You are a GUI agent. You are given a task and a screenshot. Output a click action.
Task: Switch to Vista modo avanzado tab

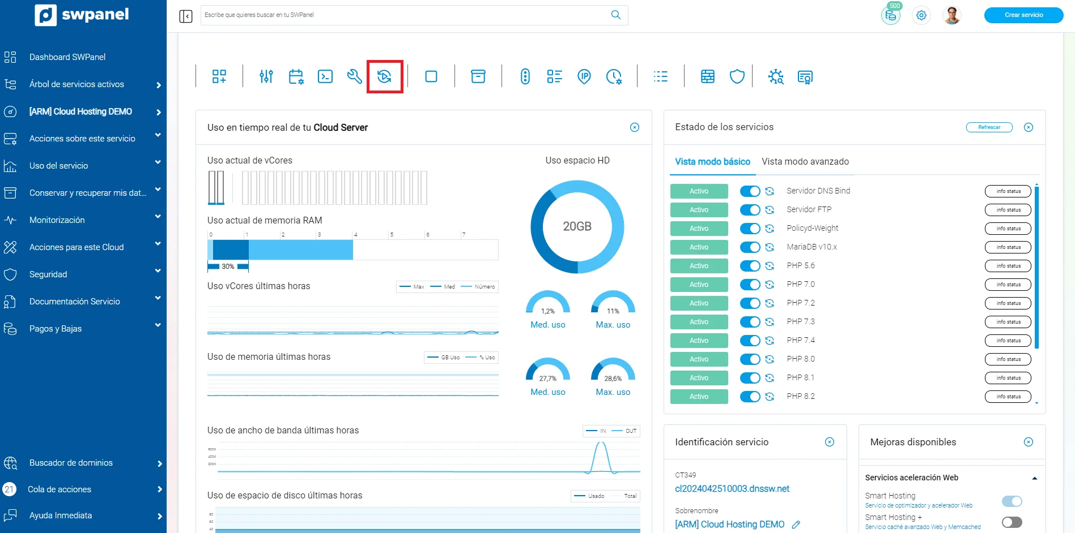point(805,162)
